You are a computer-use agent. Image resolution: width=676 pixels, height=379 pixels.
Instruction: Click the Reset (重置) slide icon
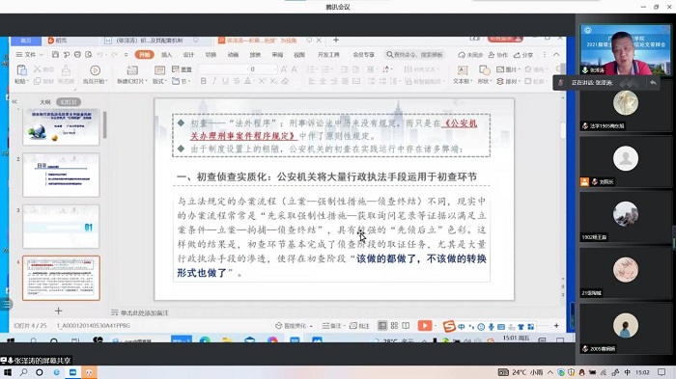tap(182, 69)
